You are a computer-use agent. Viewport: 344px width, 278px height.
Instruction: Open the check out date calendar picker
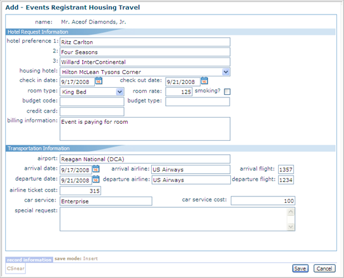204,81
